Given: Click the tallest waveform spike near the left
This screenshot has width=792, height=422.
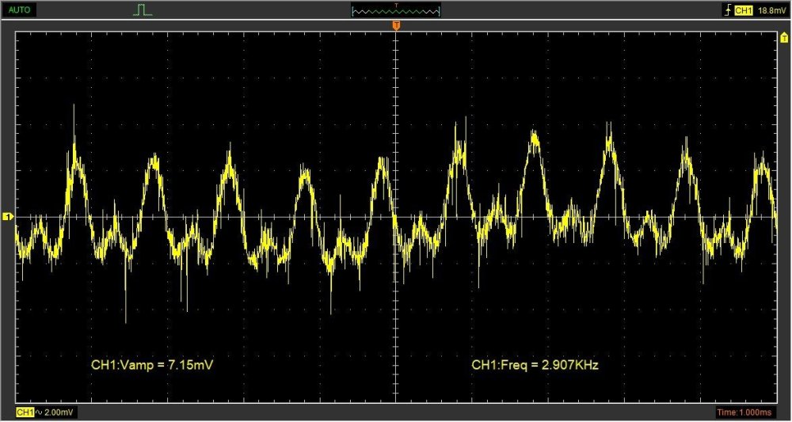Looking at the screenshot, I should click(74, 107).
